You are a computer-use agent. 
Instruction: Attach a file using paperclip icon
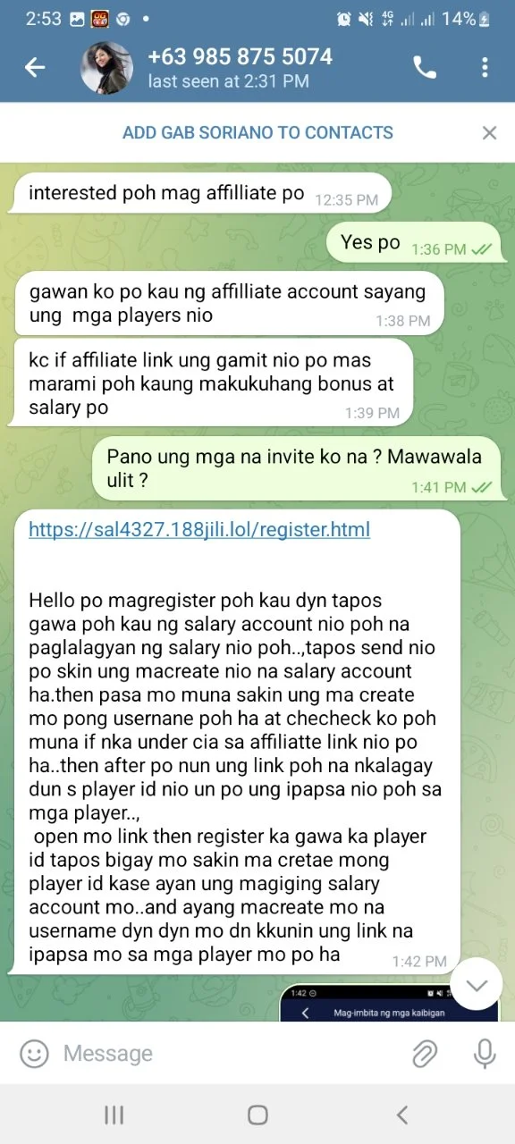pos(424,1054)
